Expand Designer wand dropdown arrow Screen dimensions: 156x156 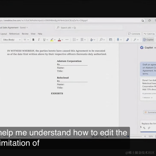pos(138,40)
